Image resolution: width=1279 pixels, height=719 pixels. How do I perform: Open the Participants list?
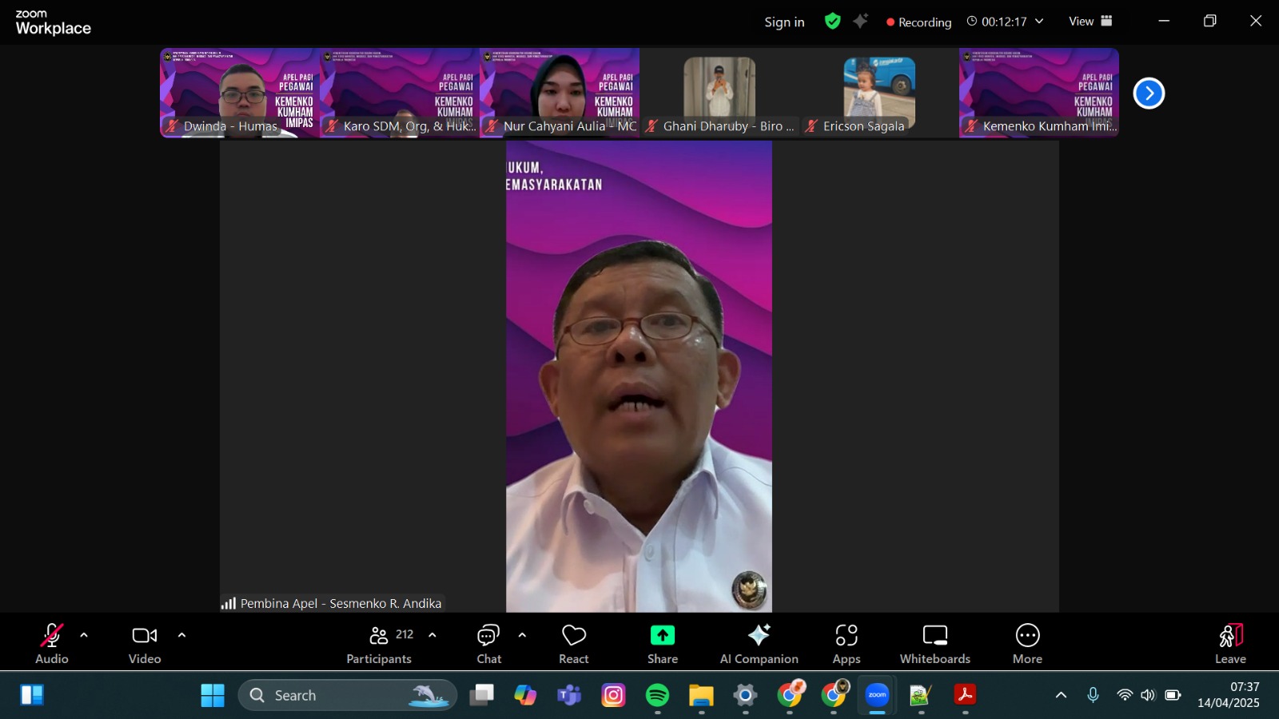tap(380, 643)
